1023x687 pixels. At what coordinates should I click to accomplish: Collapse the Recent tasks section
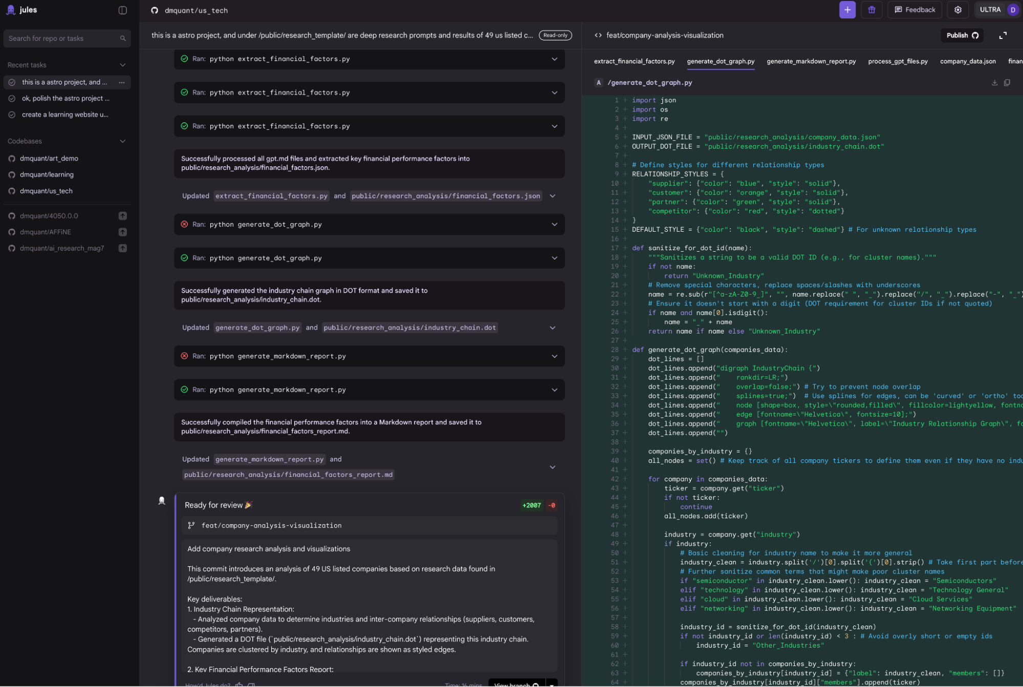(122, 65)
